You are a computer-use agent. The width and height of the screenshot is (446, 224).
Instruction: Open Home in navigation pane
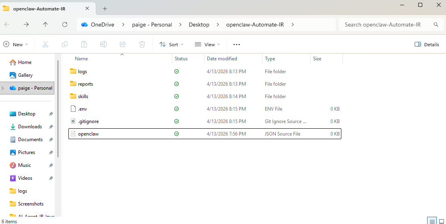tap(25, 62)
